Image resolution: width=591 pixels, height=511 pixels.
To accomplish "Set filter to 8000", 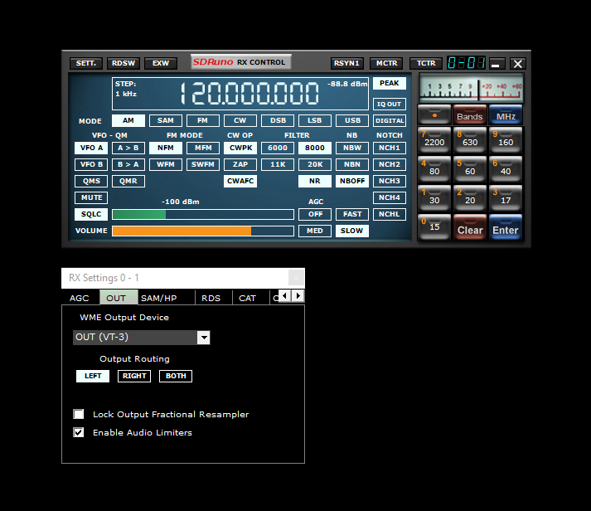I will coord(315,148).
